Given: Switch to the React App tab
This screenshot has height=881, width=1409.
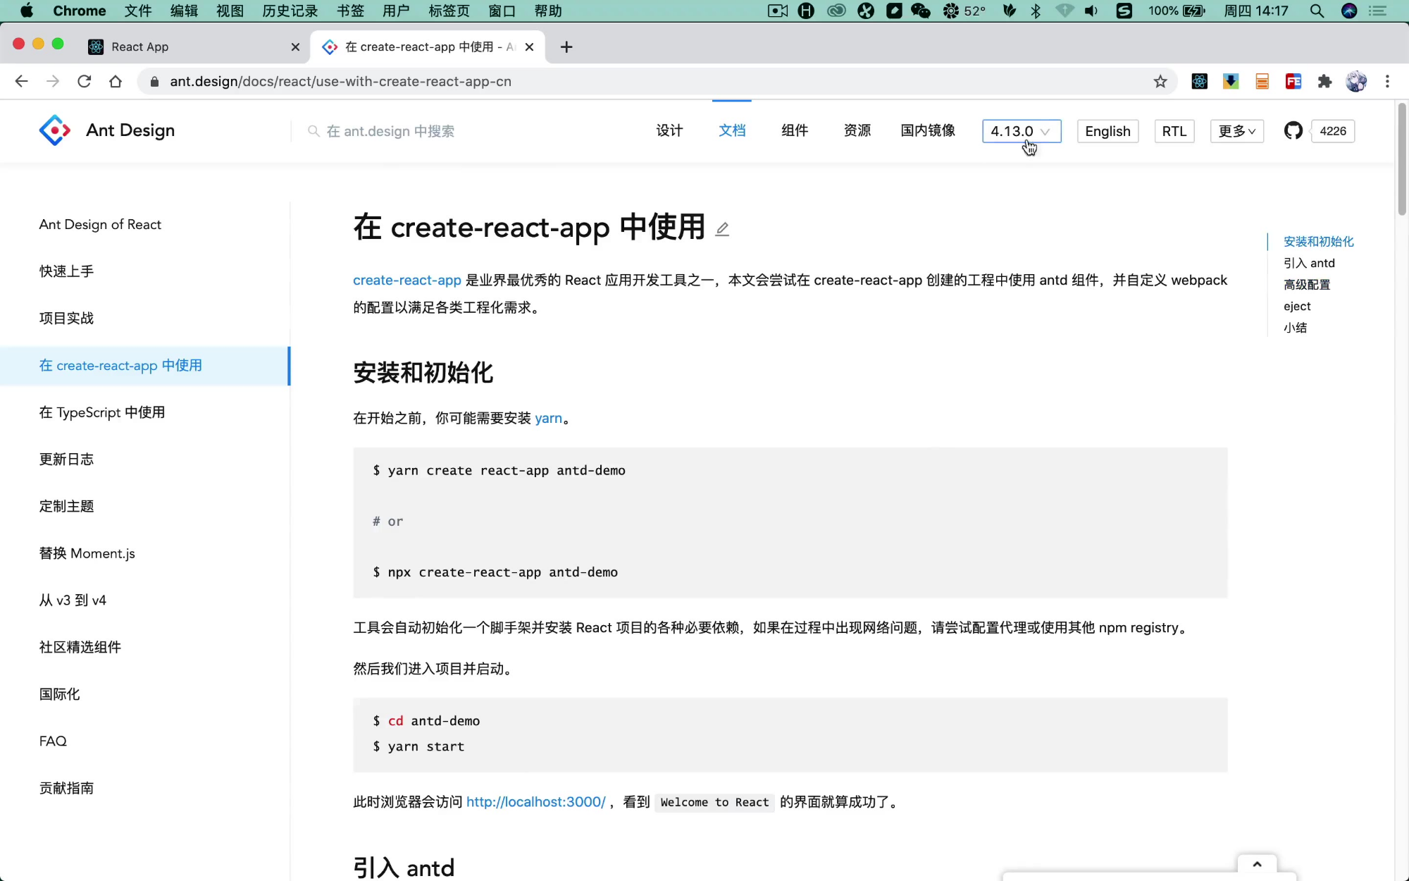Looking at the screenshot, I should (x=139, y=47).
